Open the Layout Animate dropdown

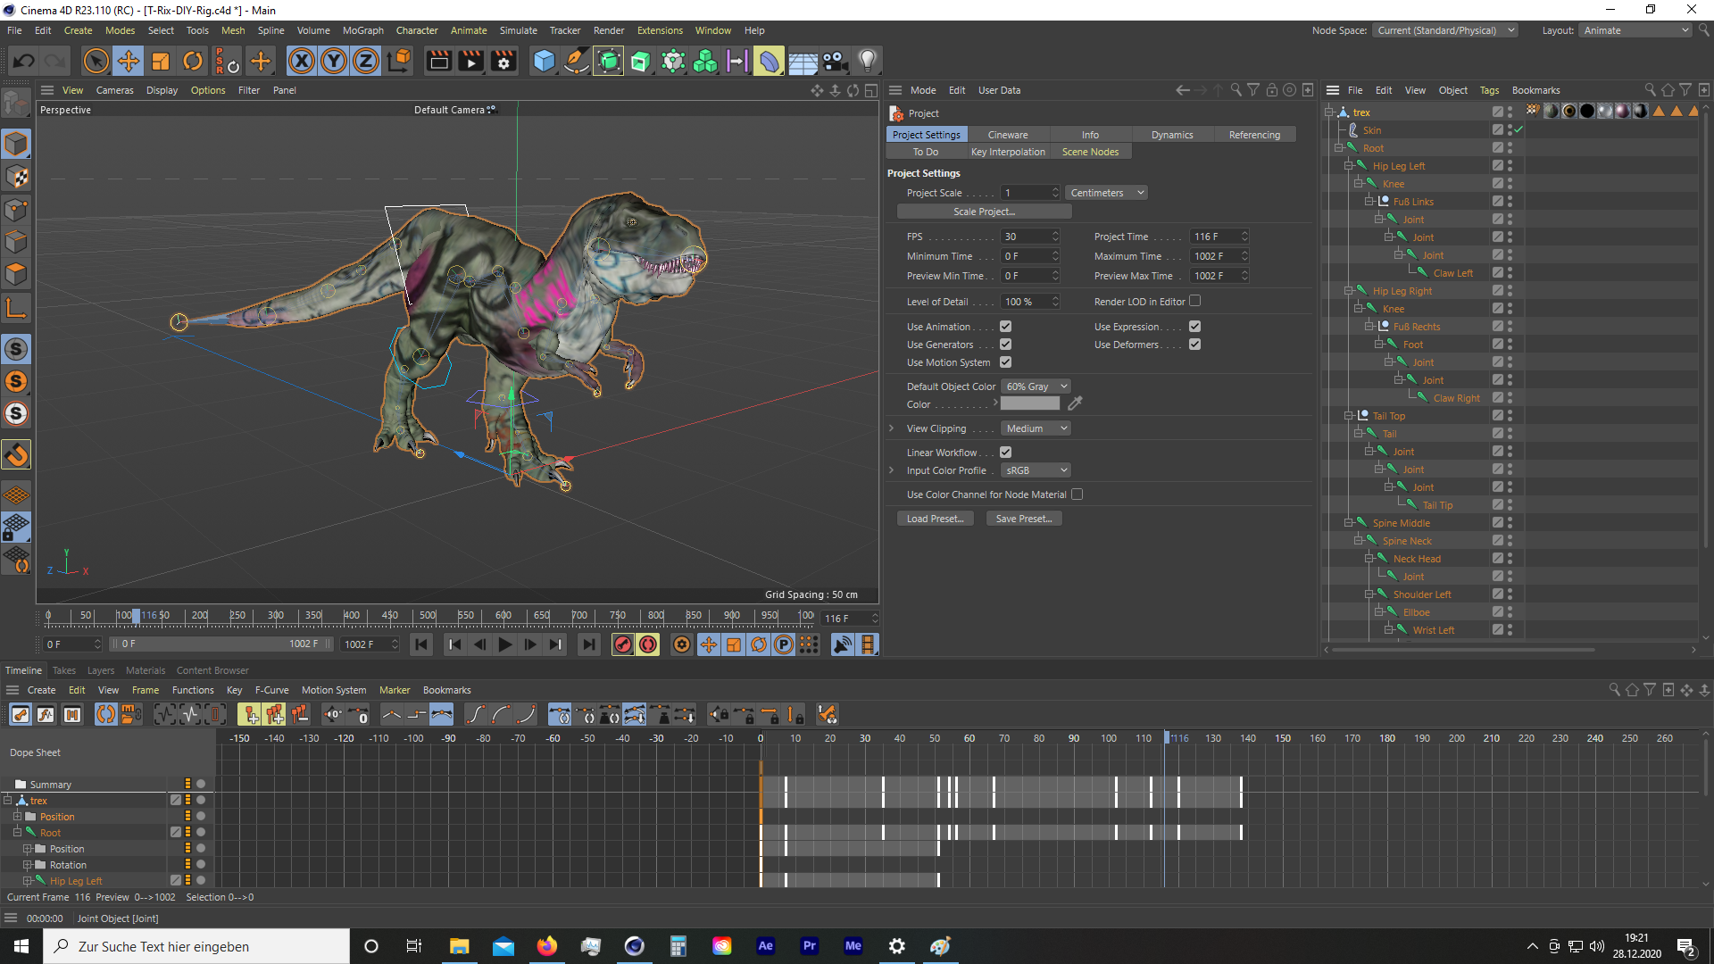(1636, 30)
